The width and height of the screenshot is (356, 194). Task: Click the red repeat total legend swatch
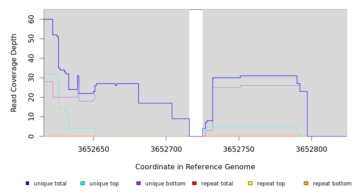pos(194,183)
